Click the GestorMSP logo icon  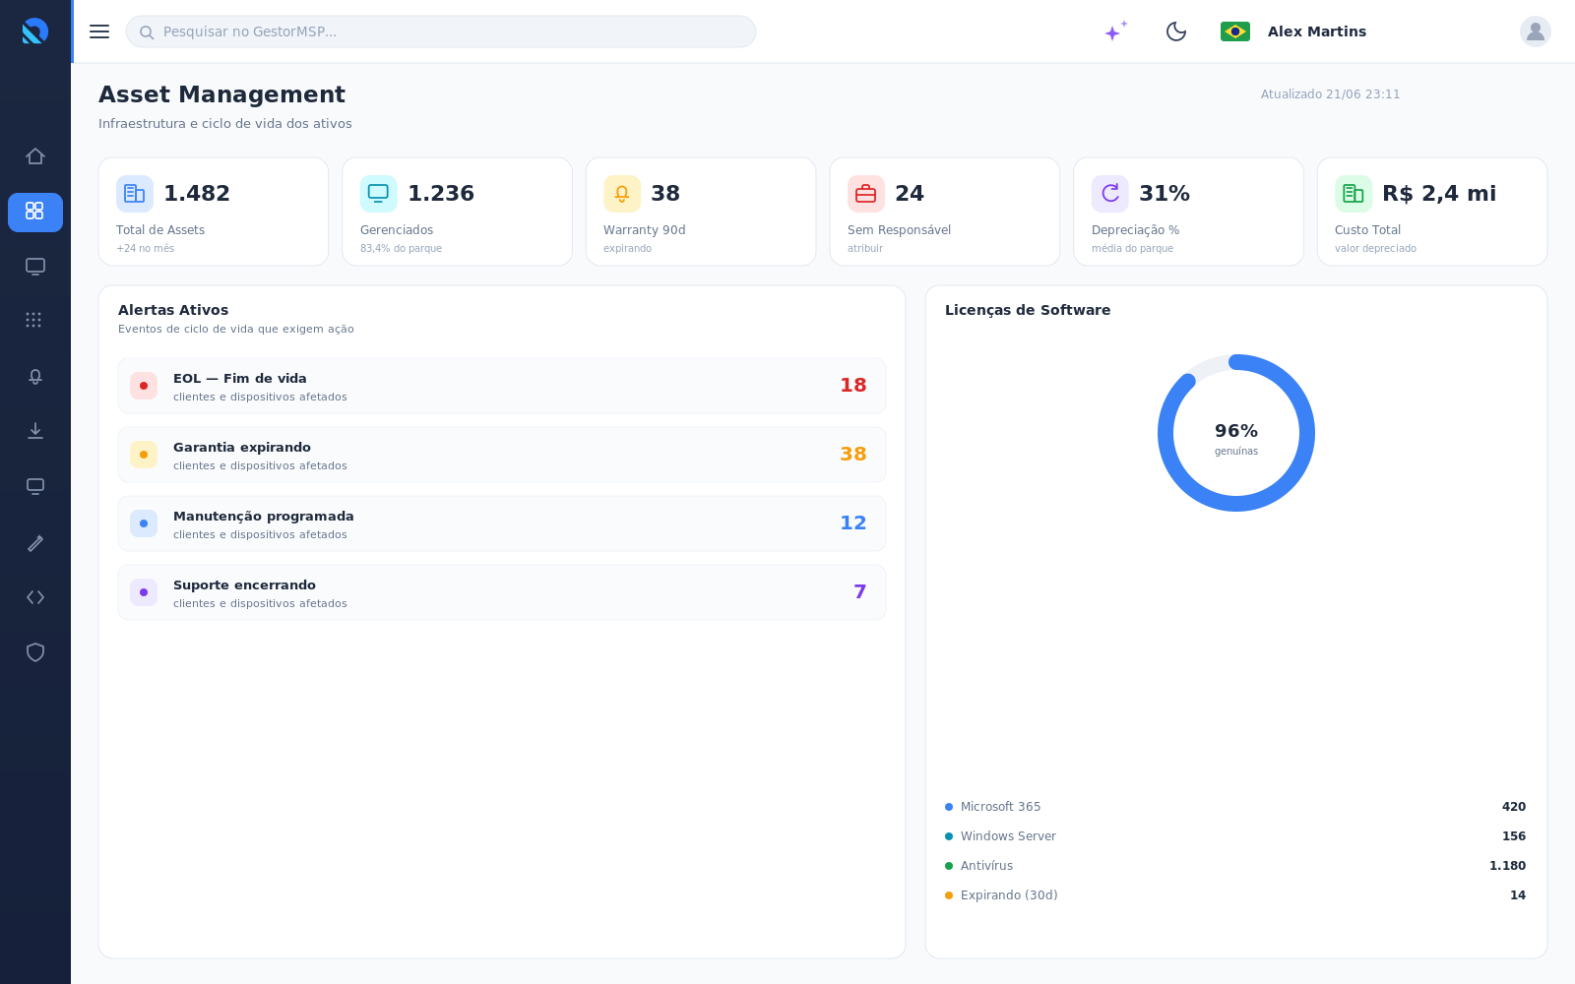pyautogui.click(x=35, y=31)
